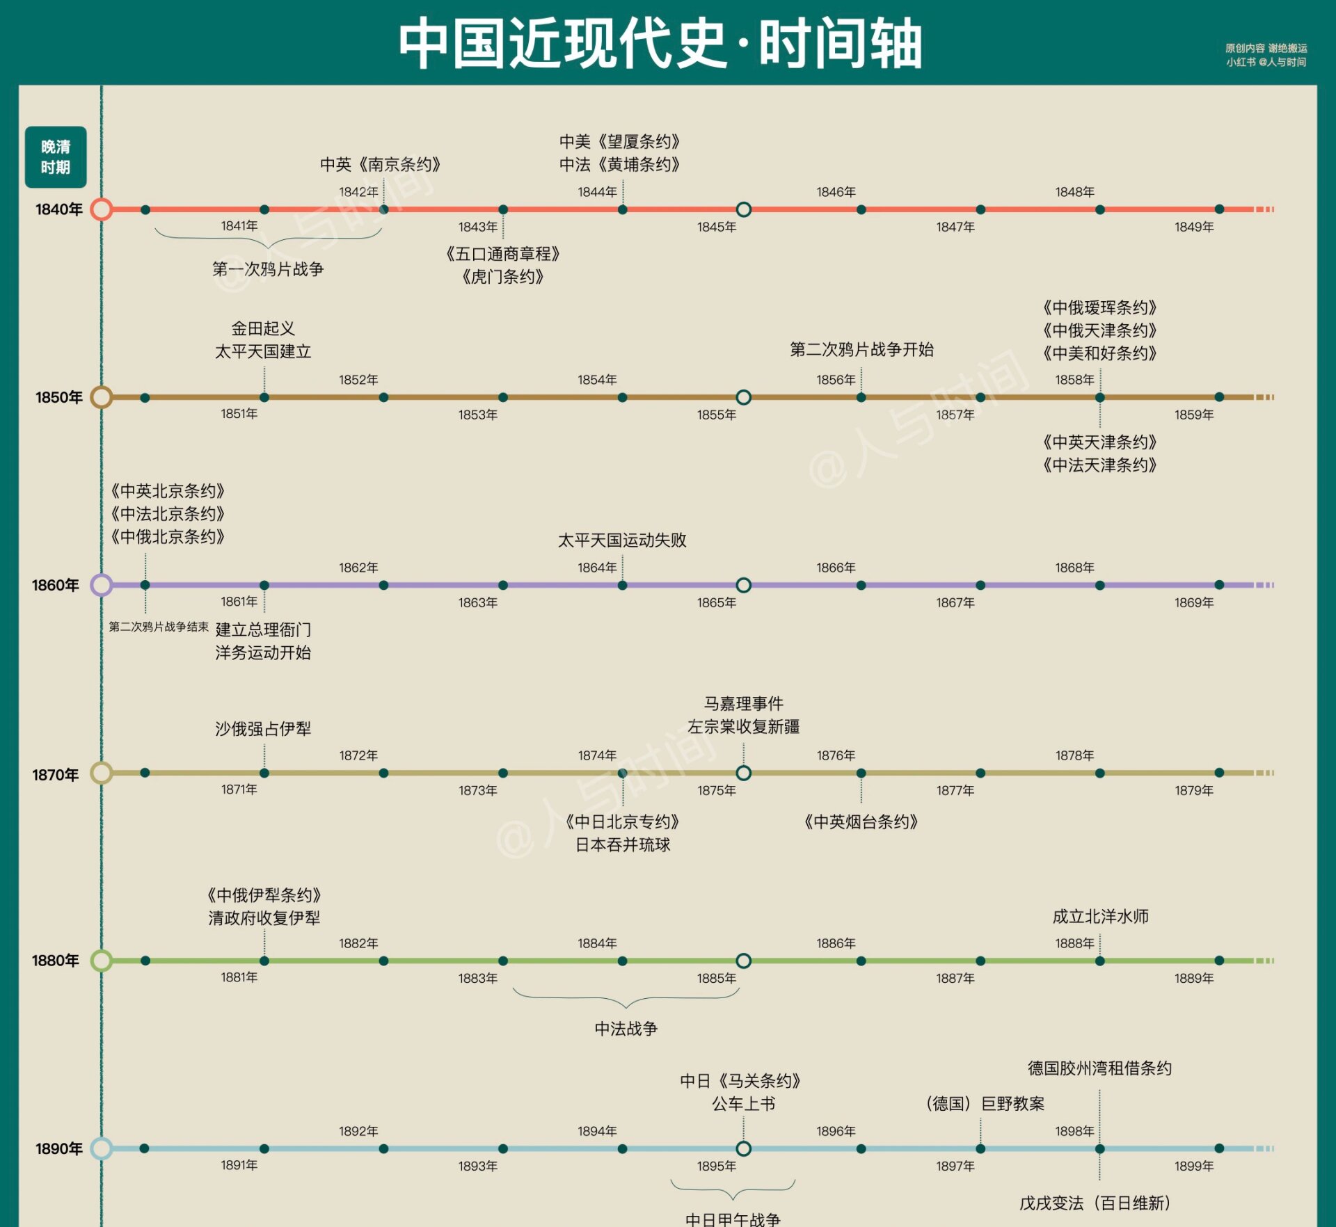Select the 中英《南京条约》 label
Screen dimensions: 1336x1227
click(381, 164)
